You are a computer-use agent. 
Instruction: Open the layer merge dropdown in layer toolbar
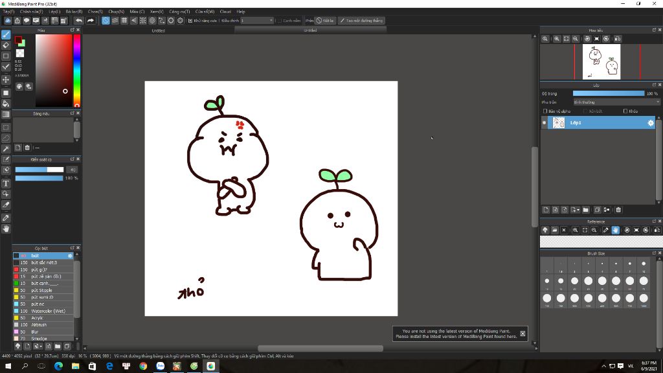(x=575, y=210)
